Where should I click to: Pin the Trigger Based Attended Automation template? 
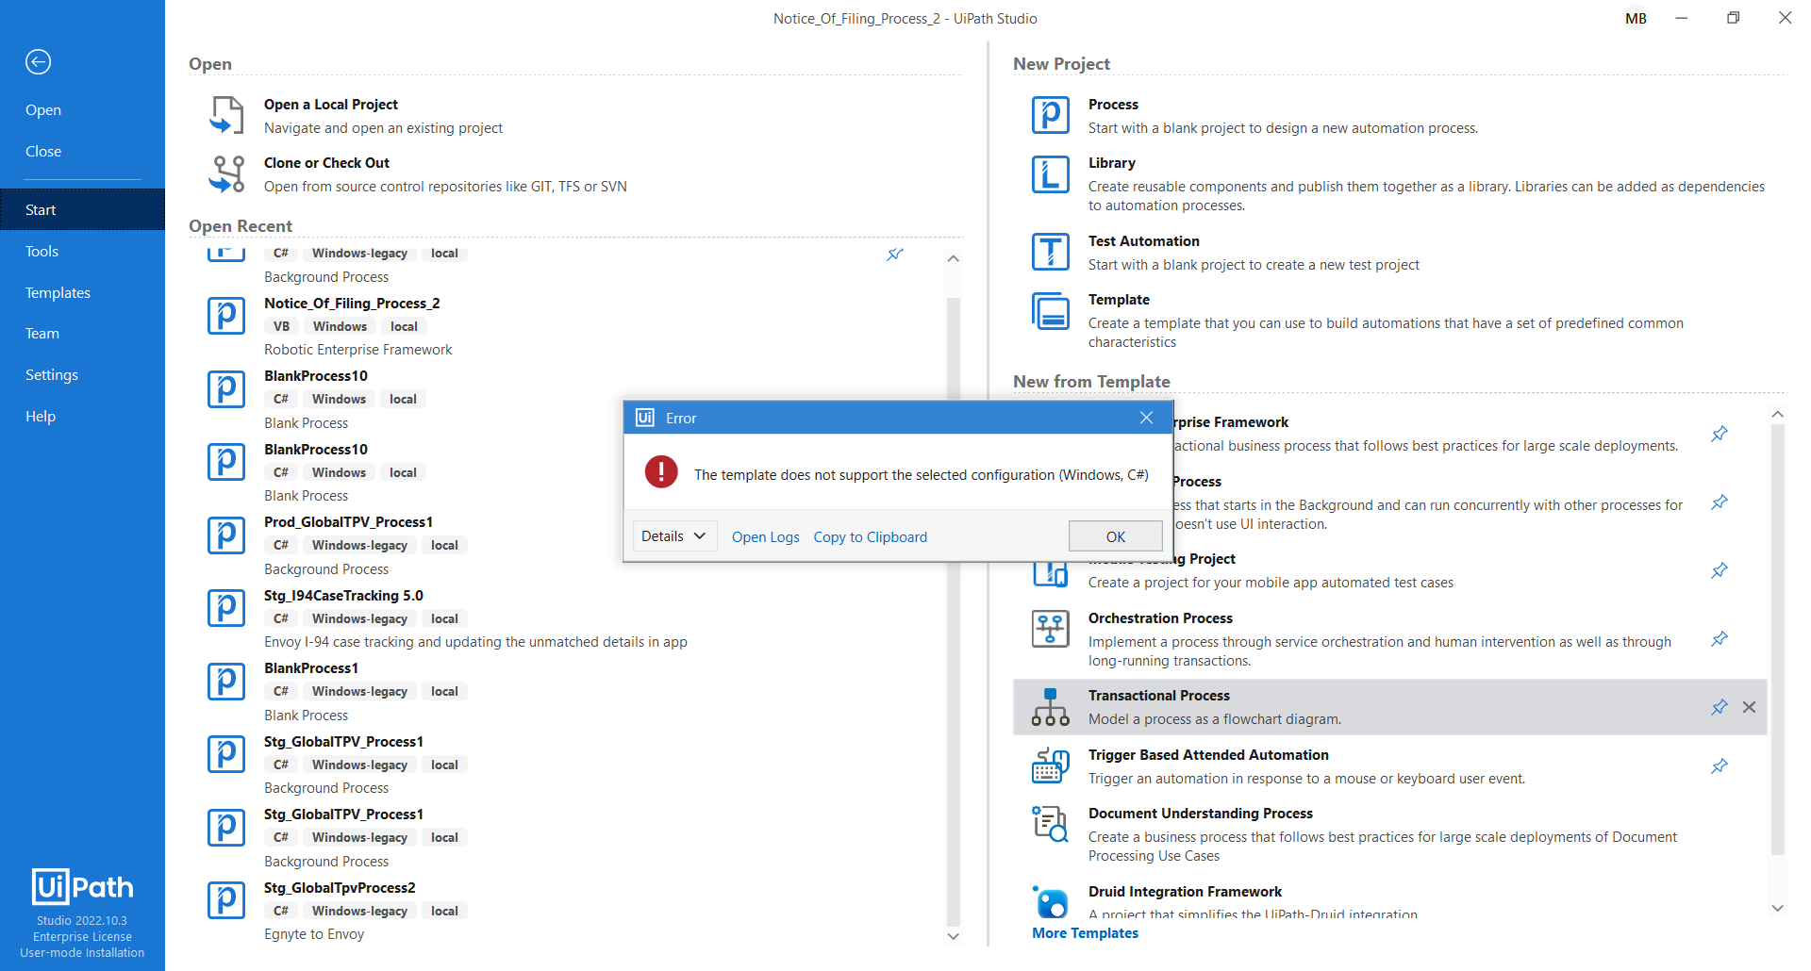click(x=1720, y=766)
